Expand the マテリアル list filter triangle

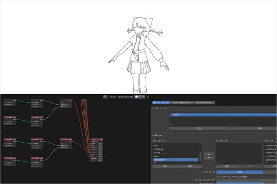(x=266, y=163)
